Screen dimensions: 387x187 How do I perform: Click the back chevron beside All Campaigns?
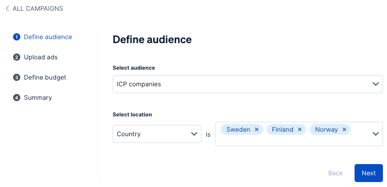[7, 9]
